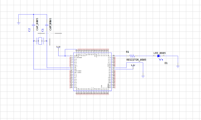
Task: Click the blue C1 designator label
Action: coord(43,30)
